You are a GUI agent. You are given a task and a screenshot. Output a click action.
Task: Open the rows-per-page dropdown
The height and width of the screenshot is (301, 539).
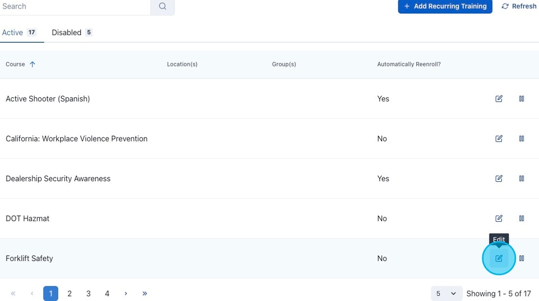click(x=446, y=293)
